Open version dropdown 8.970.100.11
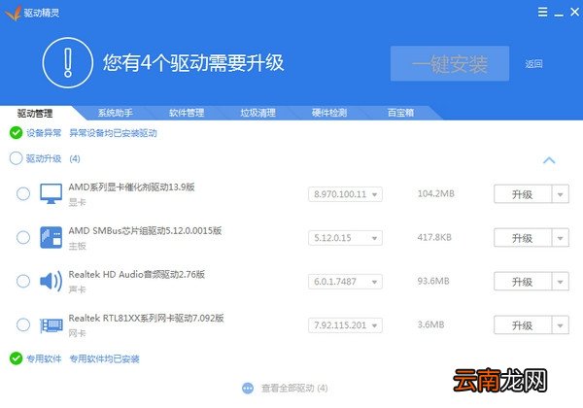Image resolution: width=583 pixels, height=408 pixels. click(345, 194)
